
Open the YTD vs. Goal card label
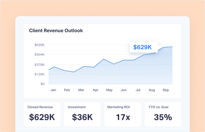coord(159,107)
